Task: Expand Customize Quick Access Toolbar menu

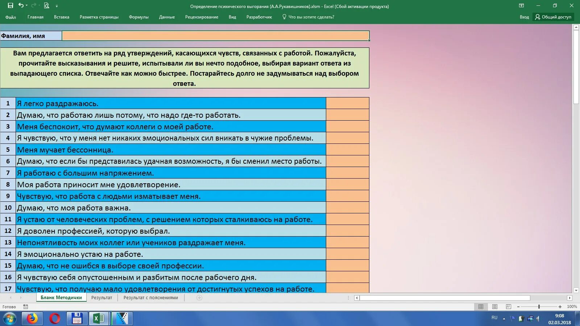Action: (x=57, y=6)
